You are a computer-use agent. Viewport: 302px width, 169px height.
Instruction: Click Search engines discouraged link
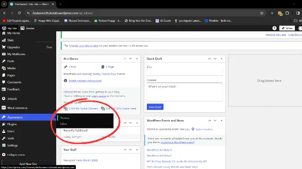click(85, 81)
